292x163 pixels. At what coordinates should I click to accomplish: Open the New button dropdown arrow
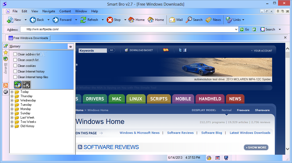pyautogui.click(x=26, y=20)
